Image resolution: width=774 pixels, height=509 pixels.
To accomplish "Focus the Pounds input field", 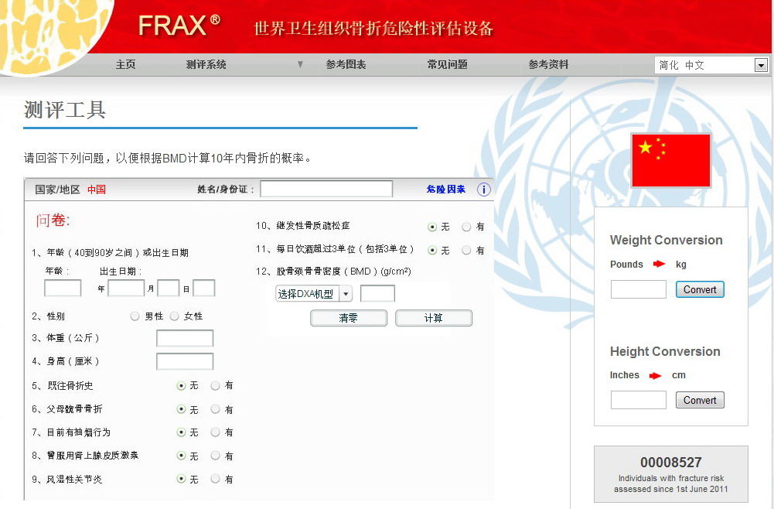I will point(638,289).
